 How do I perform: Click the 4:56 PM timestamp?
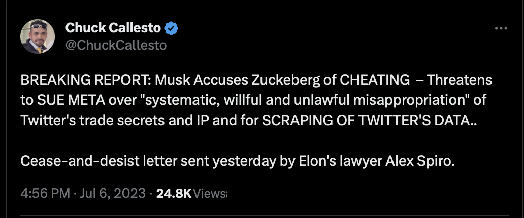pyautogui.click(x=45, y=193)
